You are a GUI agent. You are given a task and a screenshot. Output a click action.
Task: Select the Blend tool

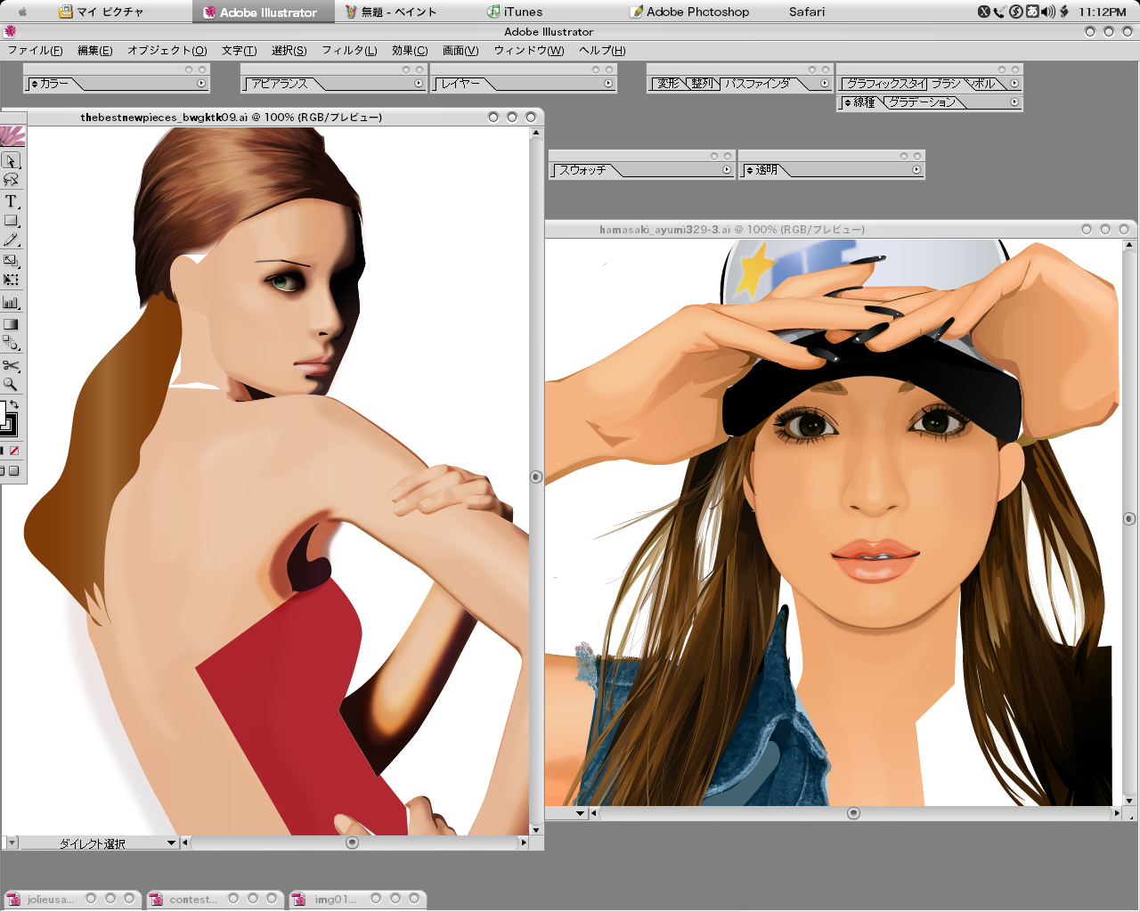click(11, 343)
